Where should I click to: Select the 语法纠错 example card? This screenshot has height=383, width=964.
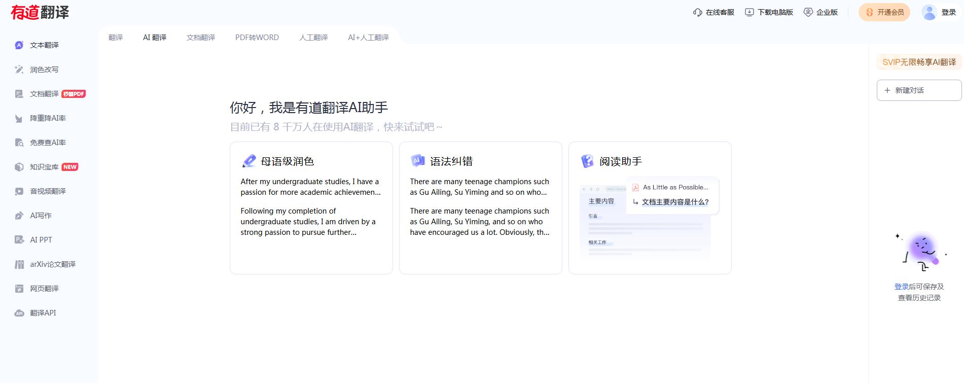(481, 208)
